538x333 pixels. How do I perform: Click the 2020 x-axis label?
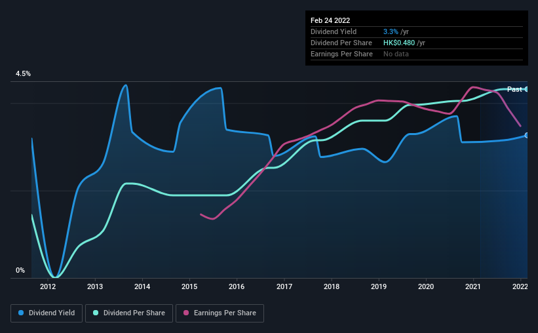pyautogui.click(x=426, y=286)
